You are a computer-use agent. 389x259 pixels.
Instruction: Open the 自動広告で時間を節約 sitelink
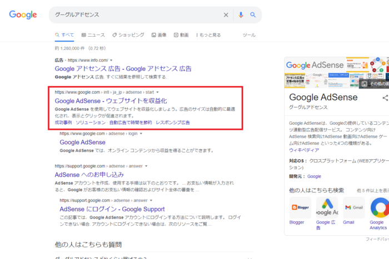click(131, 123)
